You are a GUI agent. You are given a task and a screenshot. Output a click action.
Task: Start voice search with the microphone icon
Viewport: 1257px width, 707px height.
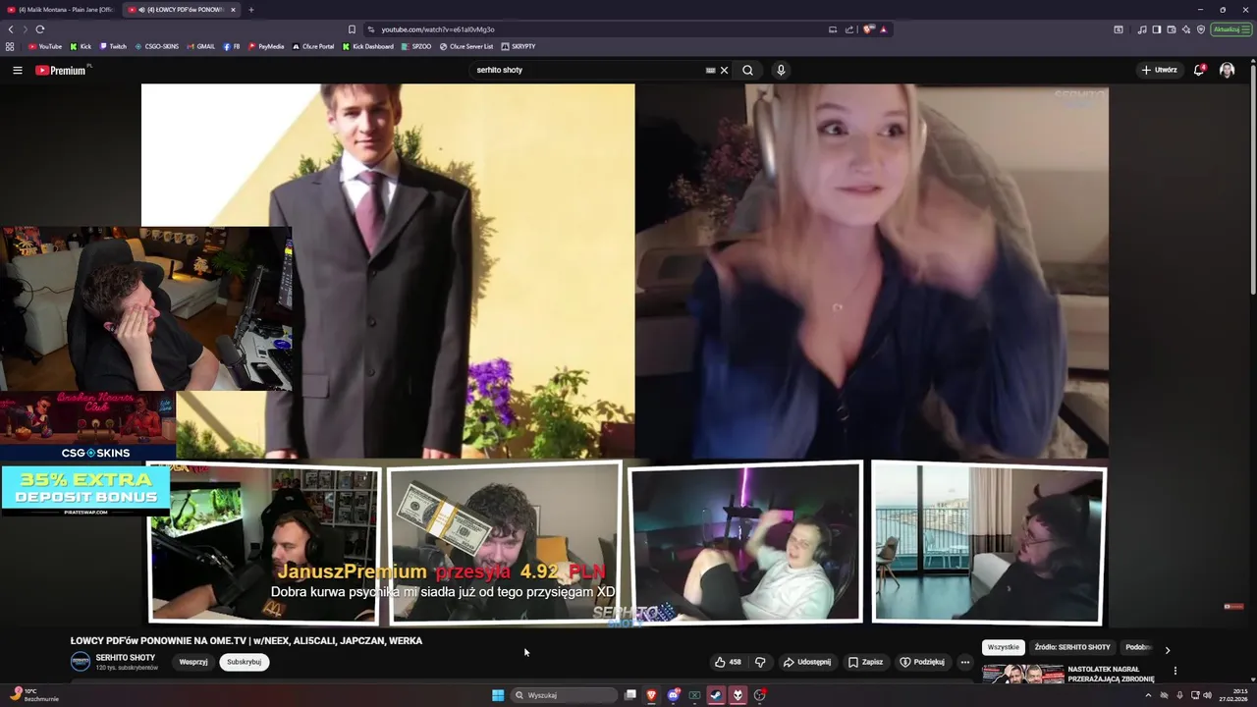pyautogui.click(x=781, y=70)
